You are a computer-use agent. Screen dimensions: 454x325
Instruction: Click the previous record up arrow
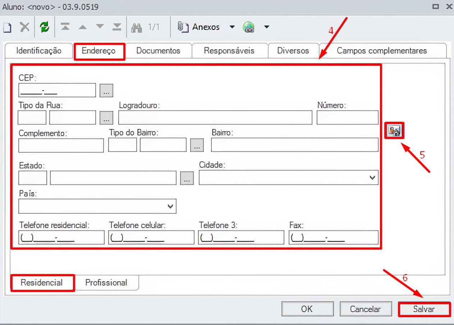82,27
